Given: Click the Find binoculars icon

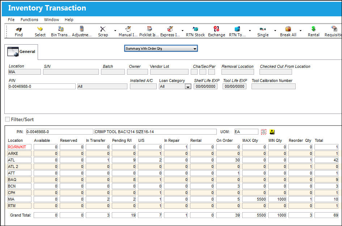Looking at the screenshot, I should (19, 29).
